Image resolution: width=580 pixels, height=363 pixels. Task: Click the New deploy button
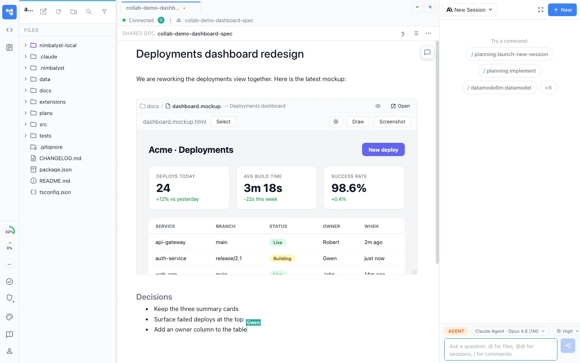tap(383, 150)
